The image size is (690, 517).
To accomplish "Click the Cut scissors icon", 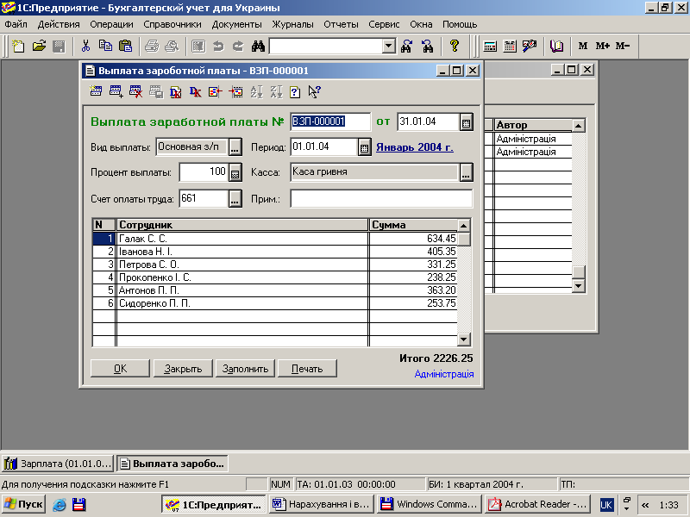I will click(85, 46).
